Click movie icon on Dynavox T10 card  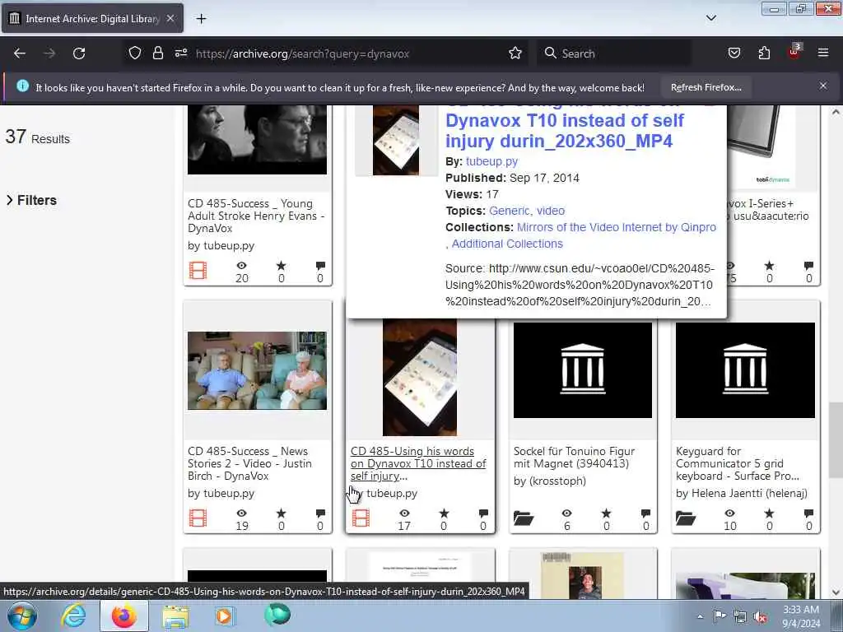361,518
